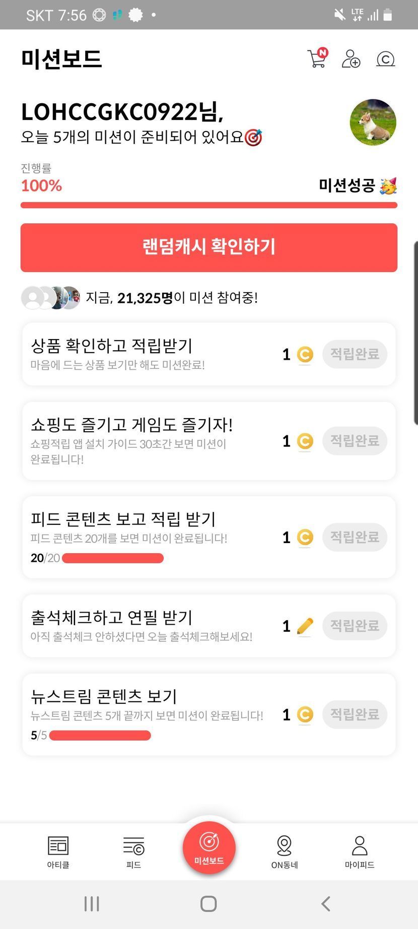
Task: Tap 적립완료 for 뉴스트림 콘텐츠 보기
Action: (x=355, y=714)
